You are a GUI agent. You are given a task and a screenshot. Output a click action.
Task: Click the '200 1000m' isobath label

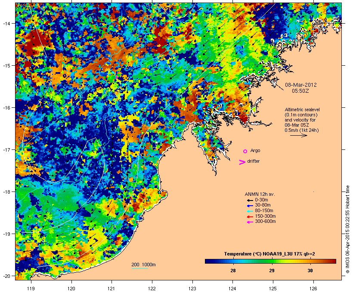click(143, 265)
